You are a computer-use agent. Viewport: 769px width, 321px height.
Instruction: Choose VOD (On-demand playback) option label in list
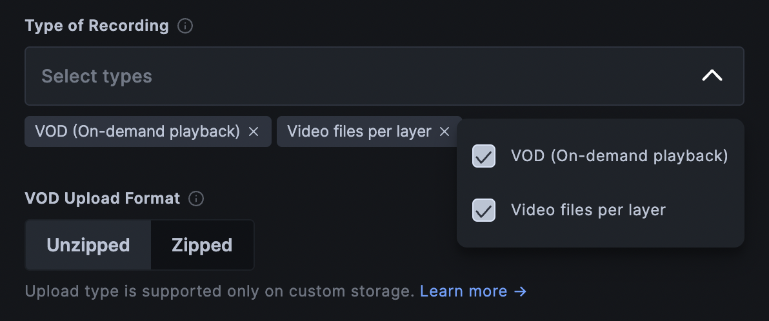pyautogui.click(x=619, y=156)
